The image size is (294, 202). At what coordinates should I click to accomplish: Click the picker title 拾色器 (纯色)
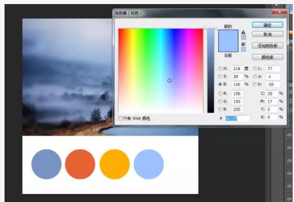coord(128,13)
